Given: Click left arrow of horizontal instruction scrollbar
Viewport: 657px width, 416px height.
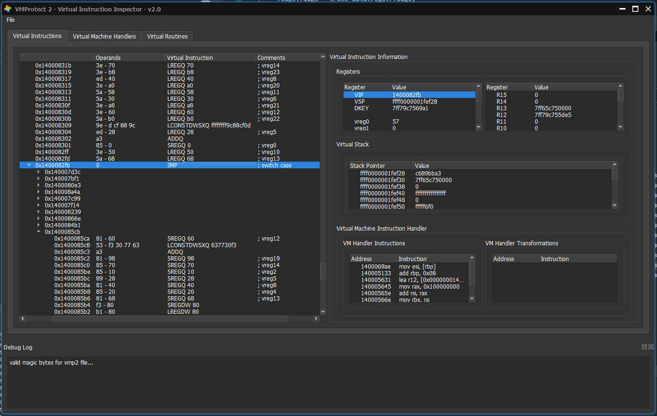Looking at the screenshot, I should [x=22, y=319].
